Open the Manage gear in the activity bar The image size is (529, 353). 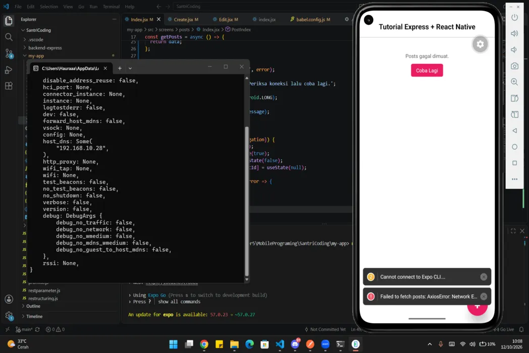[9, 316]
